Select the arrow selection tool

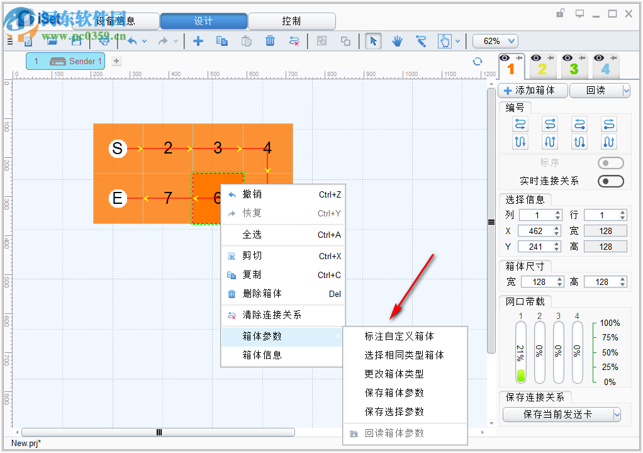coord(373,41)
